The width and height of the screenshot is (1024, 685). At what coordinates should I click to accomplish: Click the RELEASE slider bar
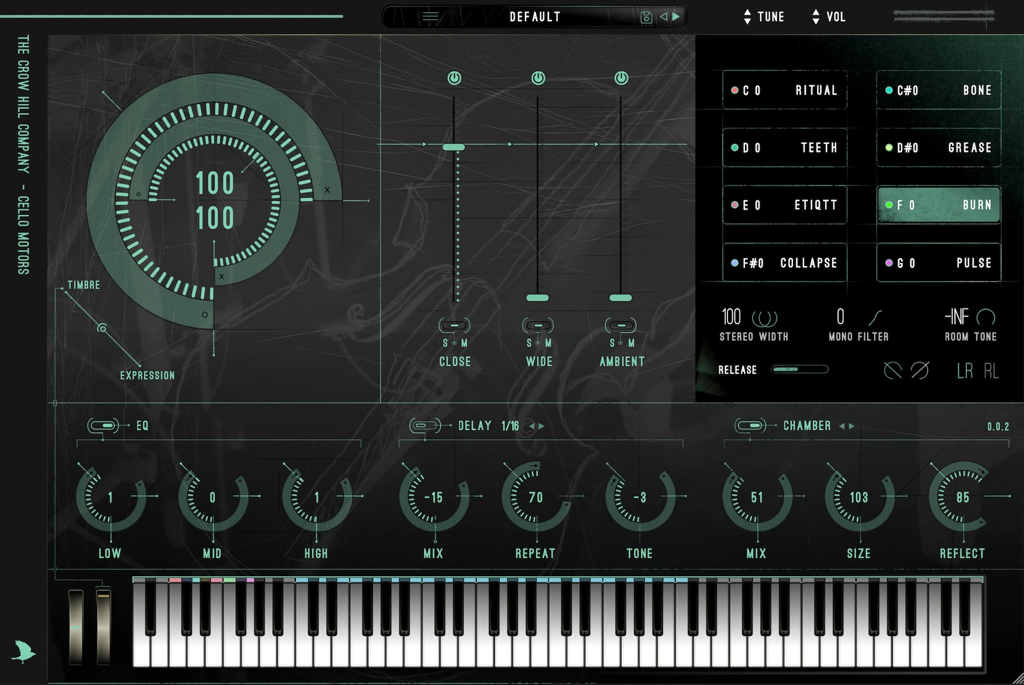point(799,369)
